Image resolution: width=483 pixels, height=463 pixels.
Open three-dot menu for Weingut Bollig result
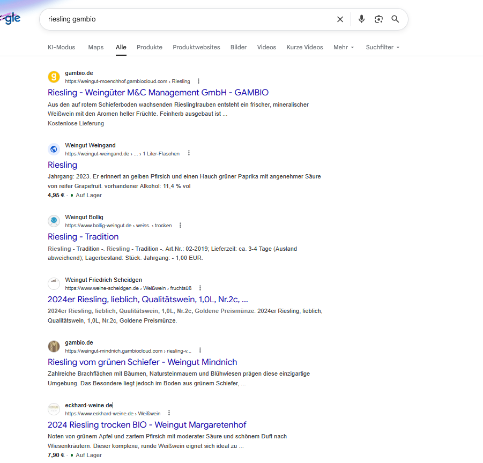(180, 225)
